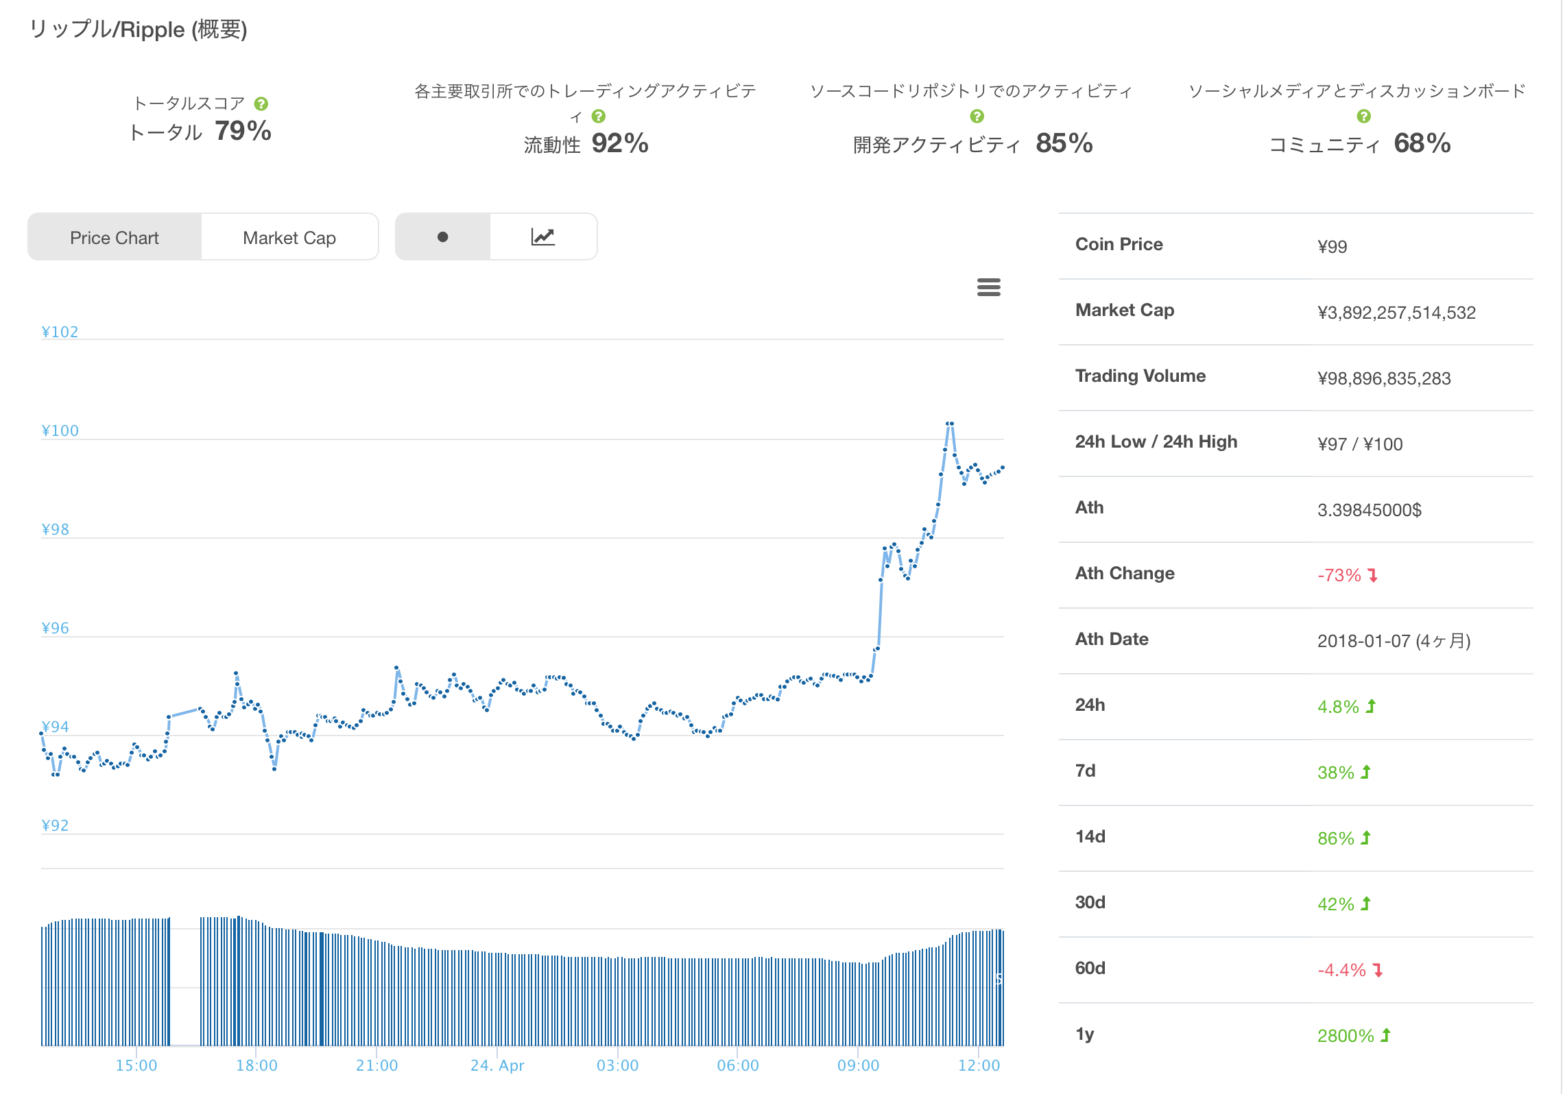1565x1094 pixels.
Task: Click help icon under source code repository heading
Action: click(977, 117)
